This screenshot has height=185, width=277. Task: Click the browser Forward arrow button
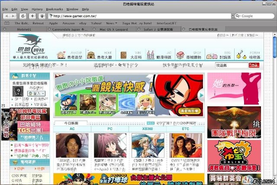coord(13,16)
